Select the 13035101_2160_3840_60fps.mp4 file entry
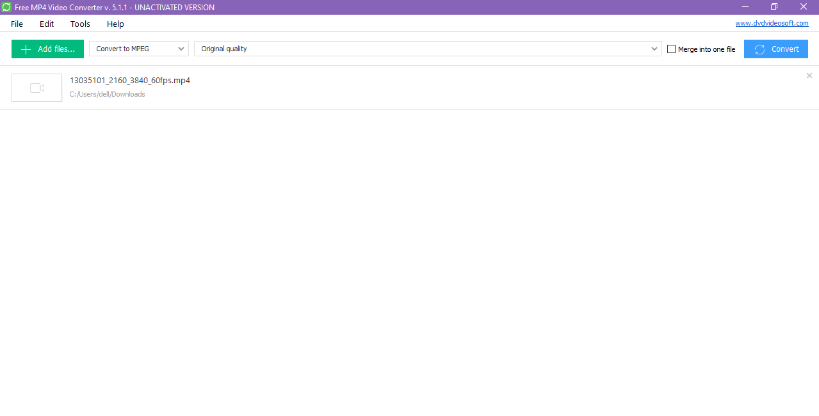 click(130, 80)
